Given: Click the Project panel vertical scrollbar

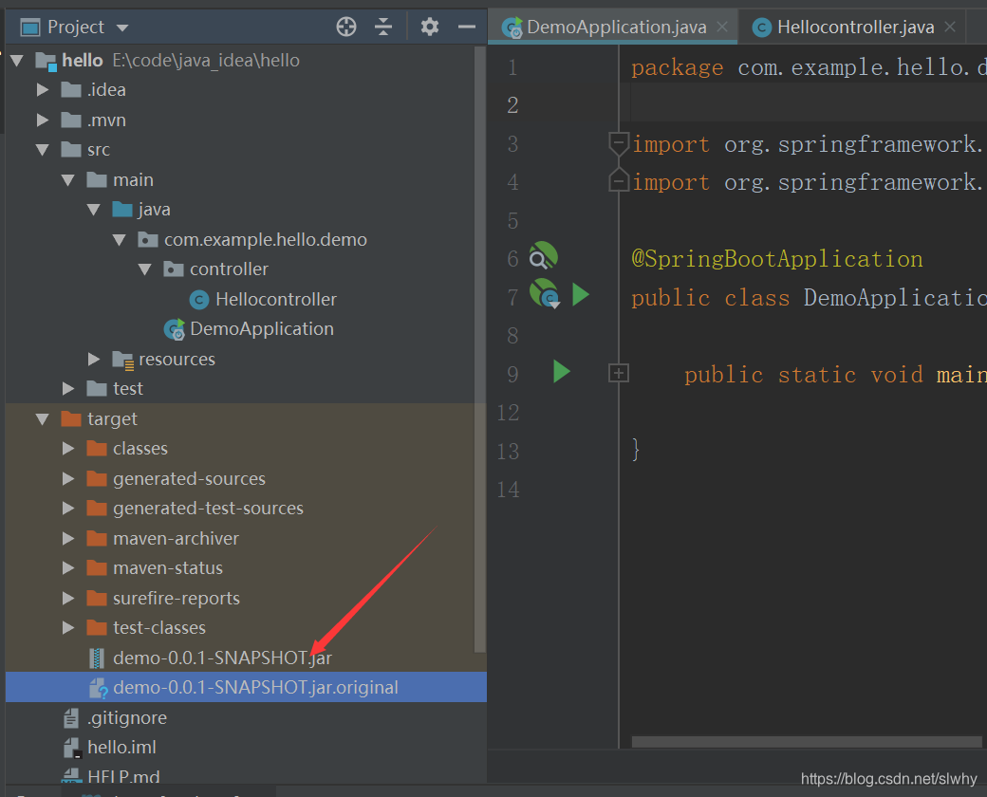Looking at the screenshot, I should point(479,349).
